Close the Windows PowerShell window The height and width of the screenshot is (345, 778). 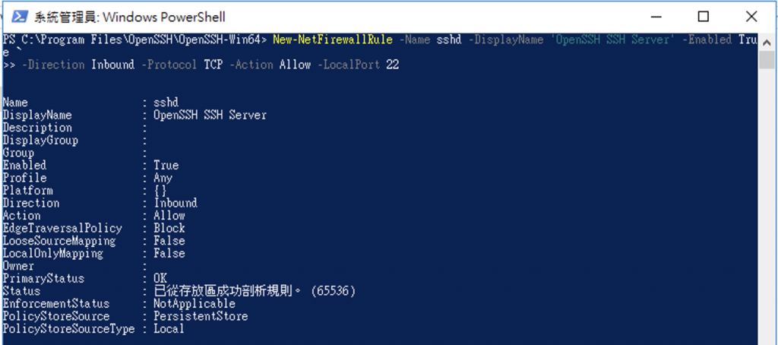(x=751, y=17)
